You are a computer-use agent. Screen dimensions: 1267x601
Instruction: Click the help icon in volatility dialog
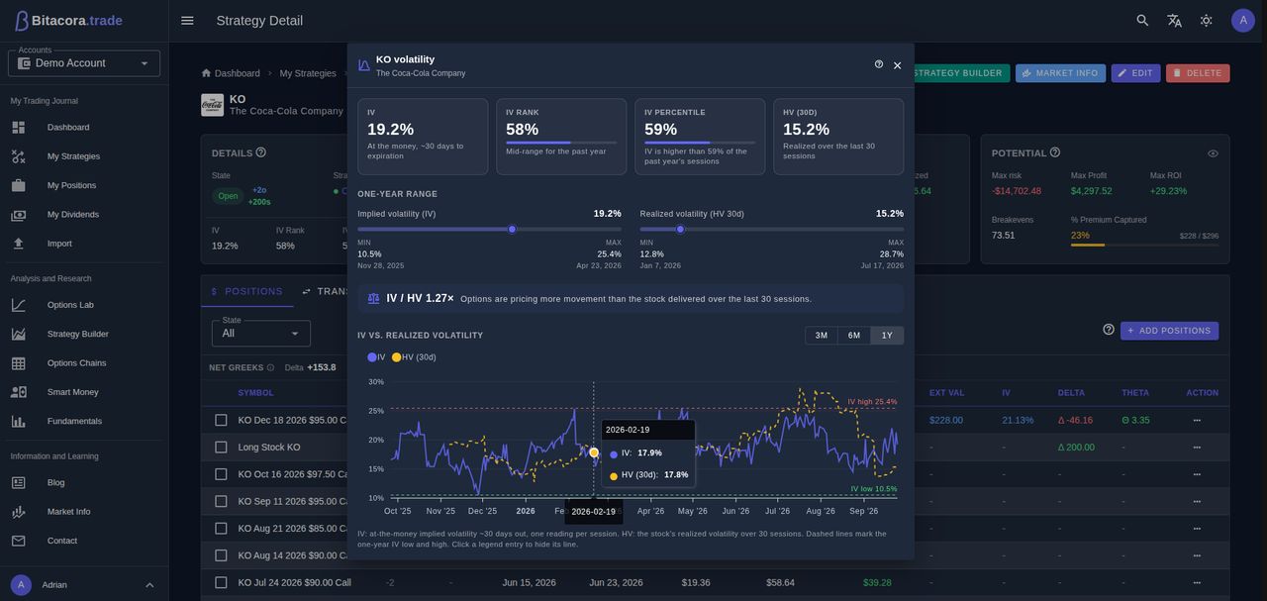click(x=879, y=64)
